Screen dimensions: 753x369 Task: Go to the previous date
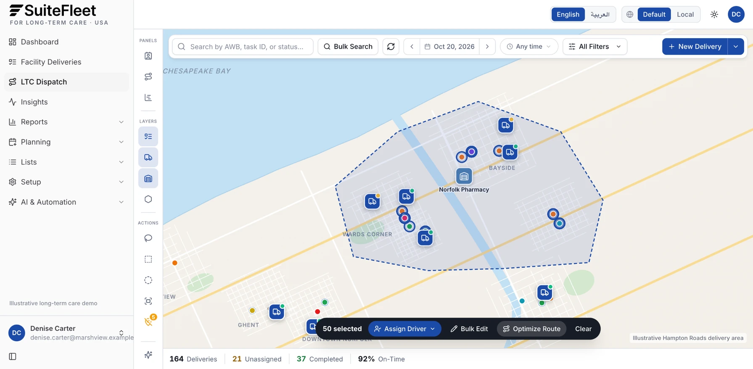tap(412, 47)
